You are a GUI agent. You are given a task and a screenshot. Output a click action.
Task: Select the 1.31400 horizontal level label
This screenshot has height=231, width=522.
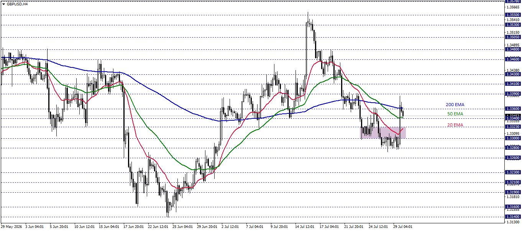(x=513, y=216)
